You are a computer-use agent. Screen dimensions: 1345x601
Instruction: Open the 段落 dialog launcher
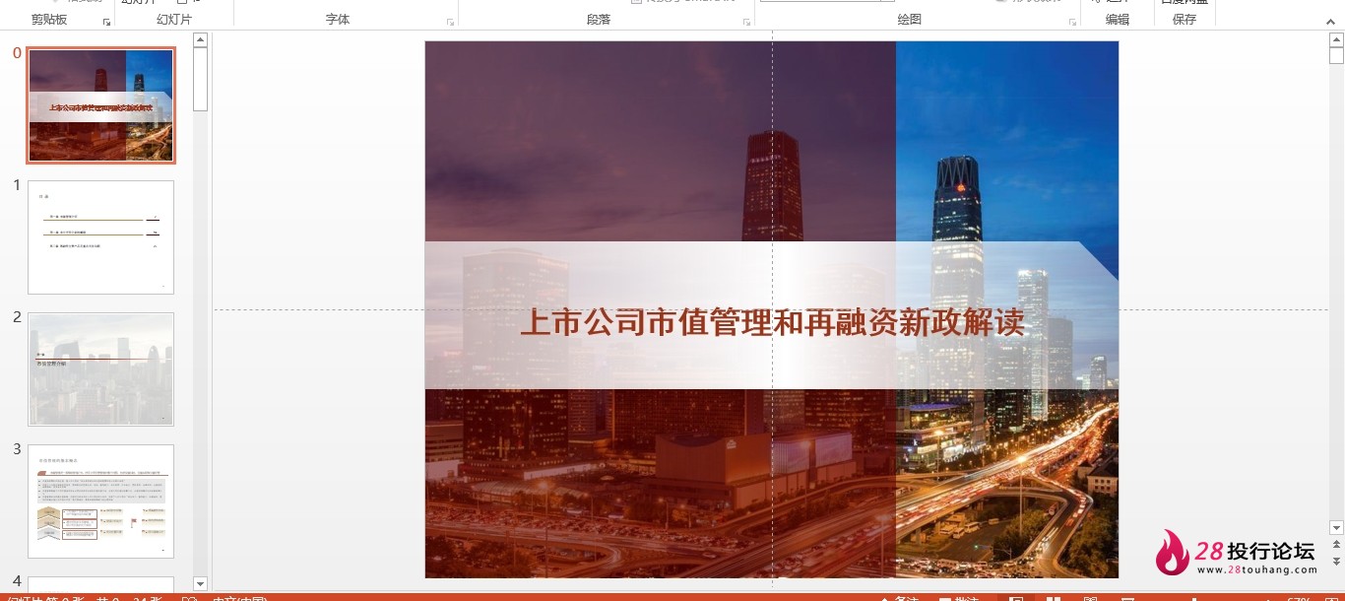tap(745, 22)
